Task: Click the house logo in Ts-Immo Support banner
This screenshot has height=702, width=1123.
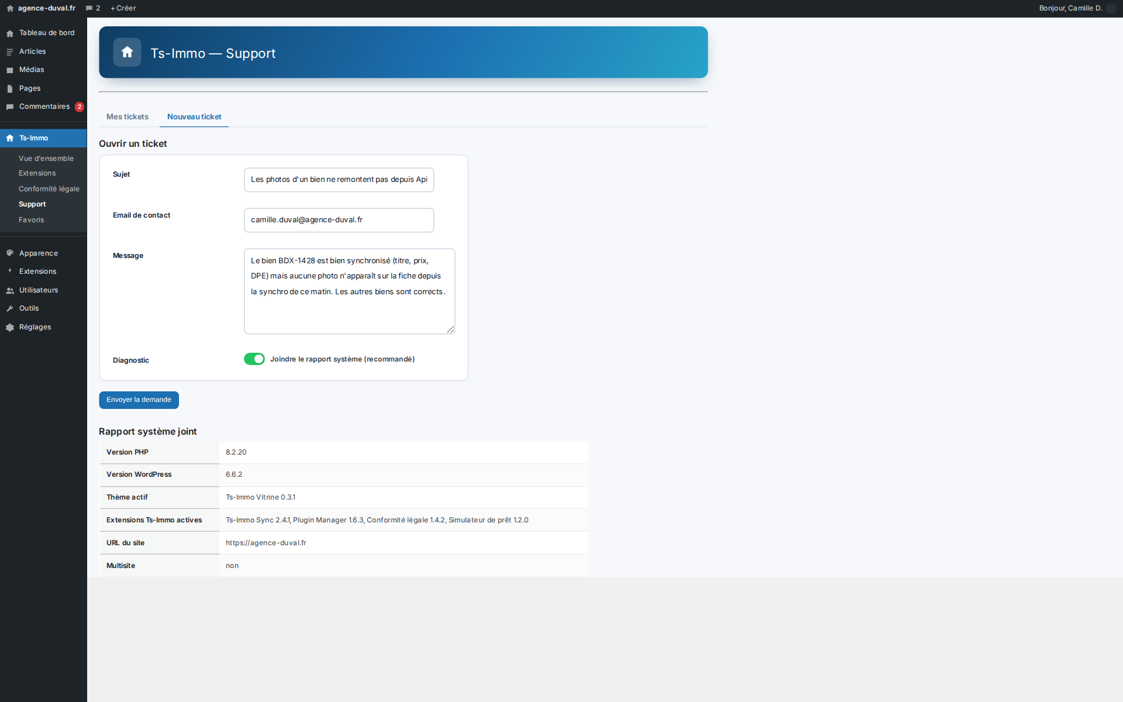Action: click(x=127, y=52)
